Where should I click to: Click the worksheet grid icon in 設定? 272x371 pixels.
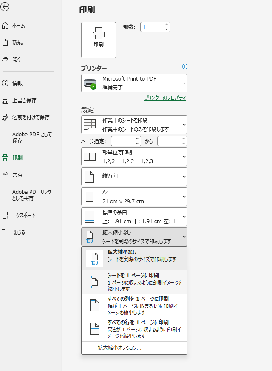(x=90, y=125)
